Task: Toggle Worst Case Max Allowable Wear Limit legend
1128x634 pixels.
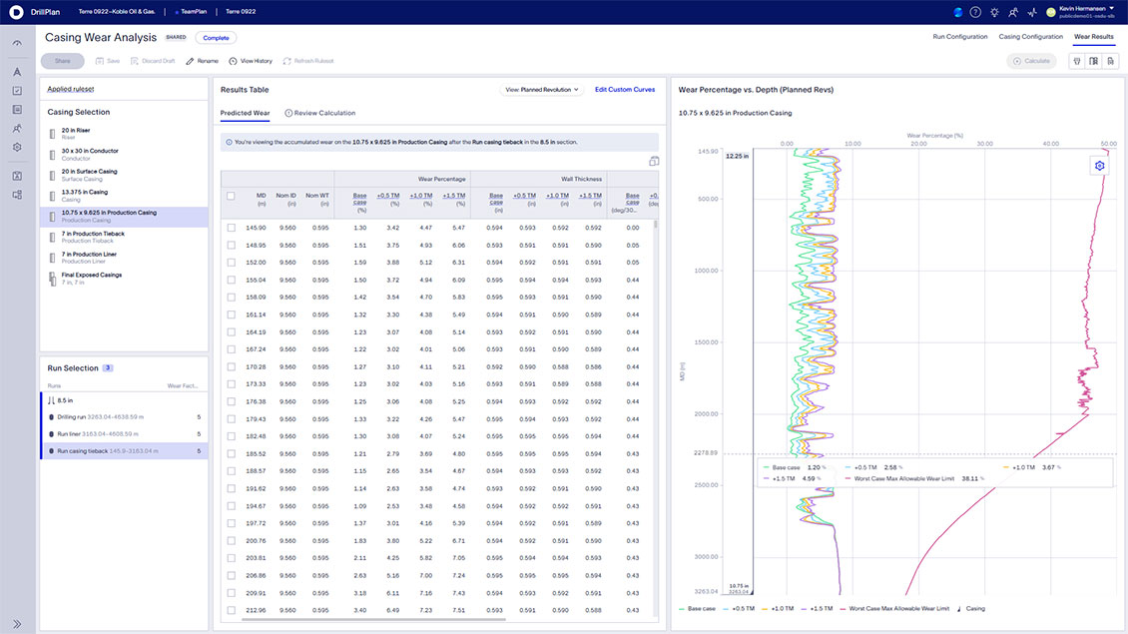Action: 894,609
